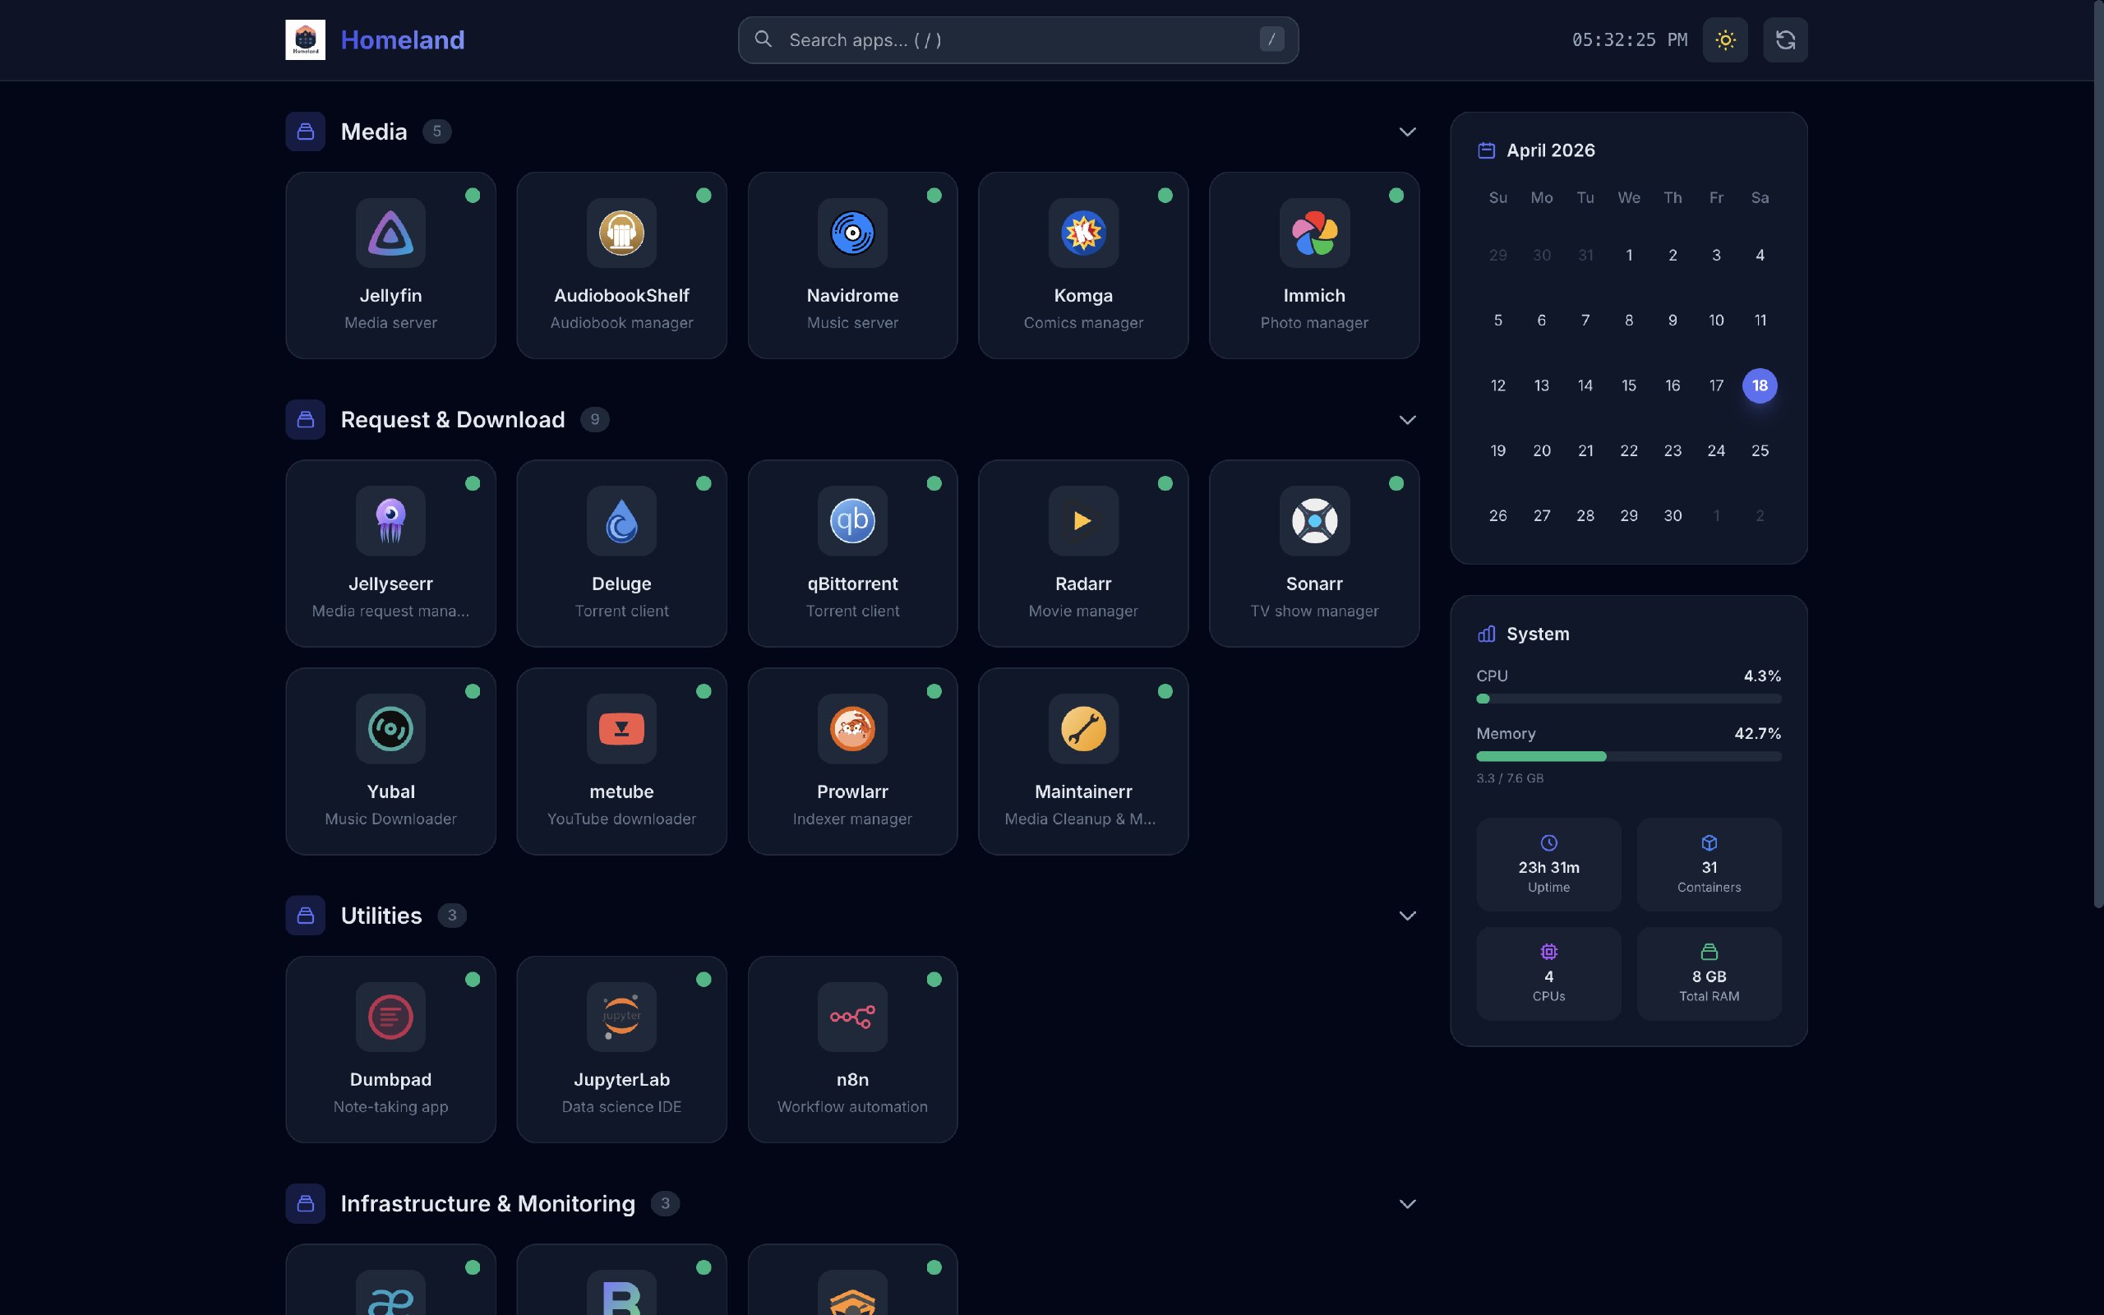Viewport: 2104px width, 1315px height.
Task: Collapse the Utilities section chevron
Action: pyautogui.click(x=1408, y=916)
